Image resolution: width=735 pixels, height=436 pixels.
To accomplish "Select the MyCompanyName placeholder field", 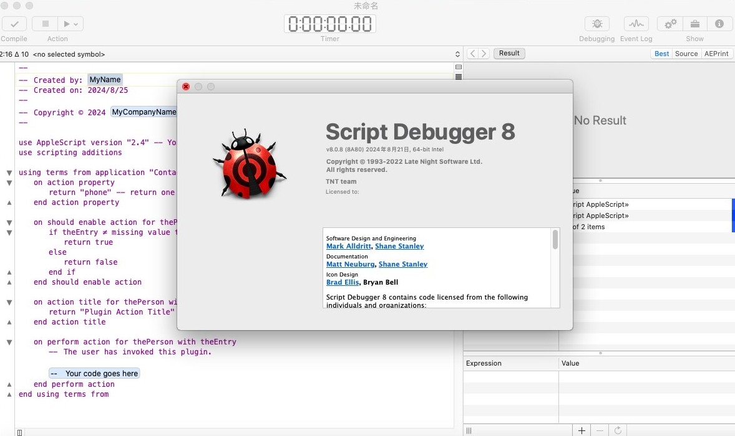I will pyautogui.click(x=144, y=112).
